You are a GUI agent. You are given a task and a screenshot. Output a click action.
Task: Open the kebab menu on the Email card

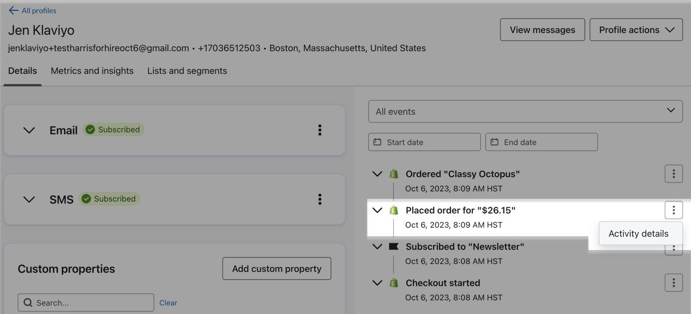(319, 130)
